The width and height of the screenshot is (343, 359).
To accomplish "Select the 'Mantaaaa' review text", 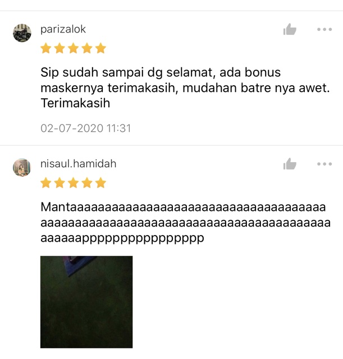I will pos(185,222).
